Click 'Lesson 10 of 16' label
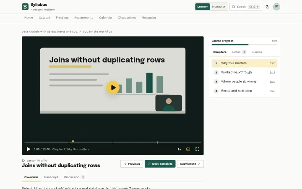Viewport: 302px width, 189px height. click(x=37, y=160)
